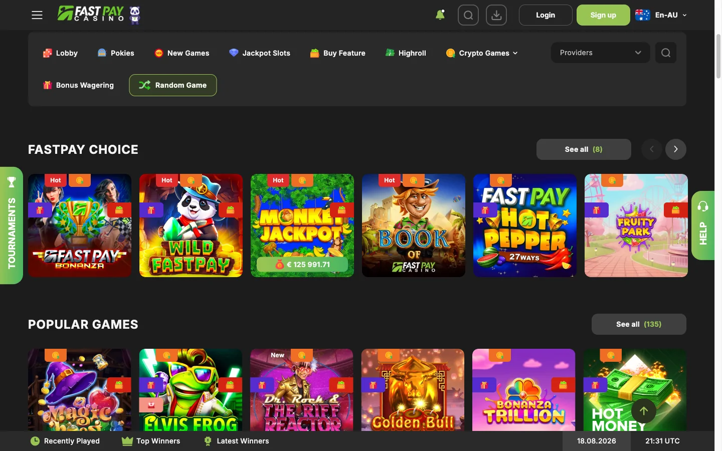Click the previous arrow in FastPay Choice

[x=652, y=149]
